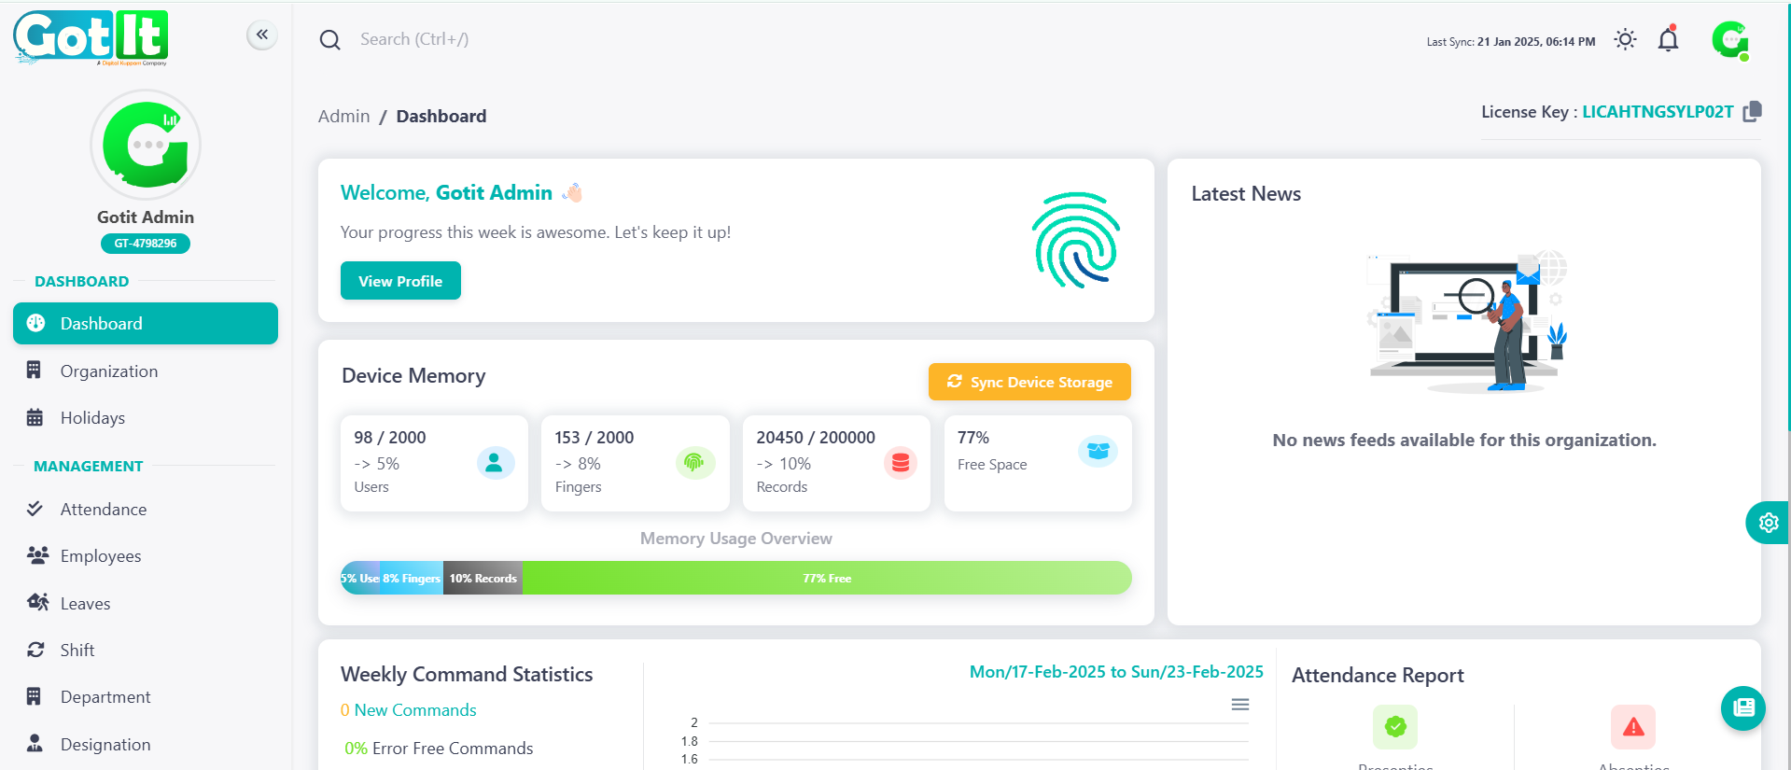Go to Holidays in the sidebar
The width and height of the screenshot is (1791, 770).
(92, 418)
